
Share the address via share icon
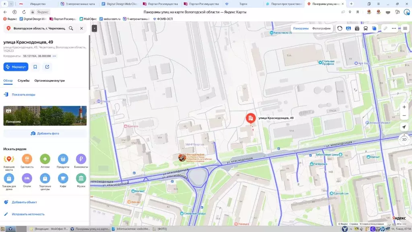(47, 67)
